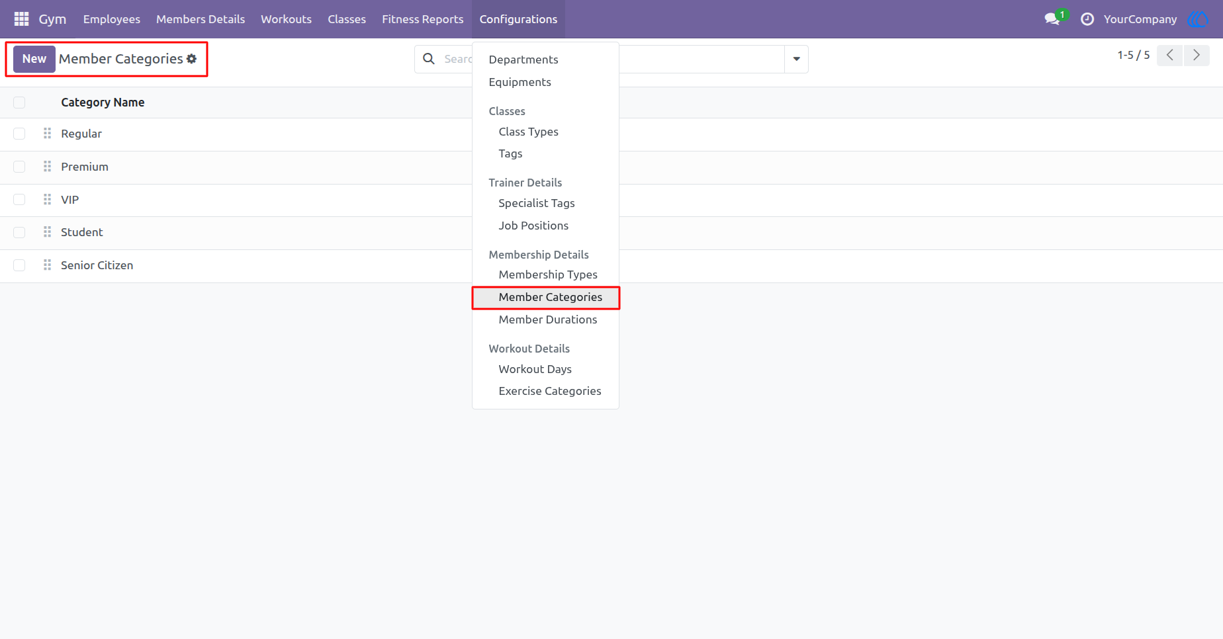Click the 1-5 / 5 pager counter

1134,56
